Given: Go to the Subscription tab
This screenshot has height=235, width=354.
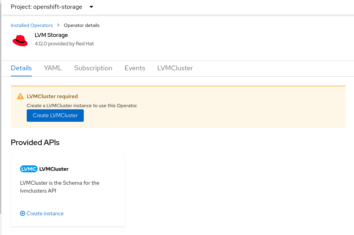Looking at the screenshot, I should tap(93, 68).
